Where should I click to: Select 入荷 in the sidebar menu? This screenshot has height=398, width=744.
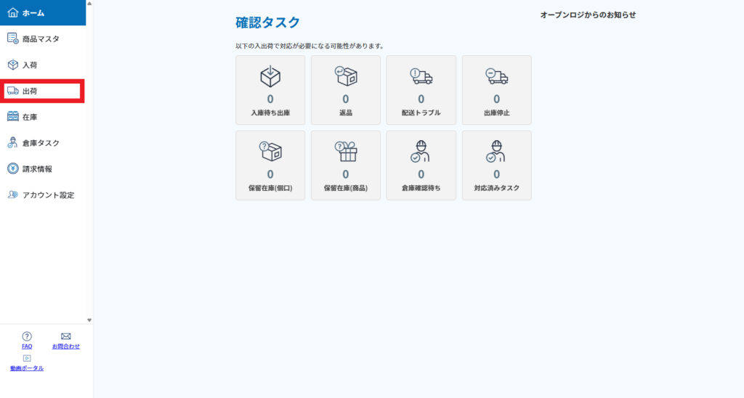pos(42,65)
